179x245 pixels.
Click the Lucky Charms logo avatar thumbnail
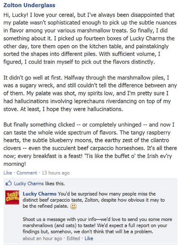[12, 198]
